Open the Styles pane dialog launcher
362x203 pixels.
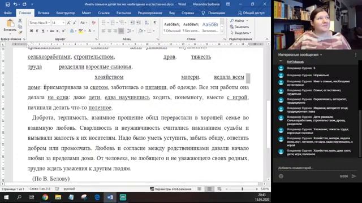pos(225,39)
